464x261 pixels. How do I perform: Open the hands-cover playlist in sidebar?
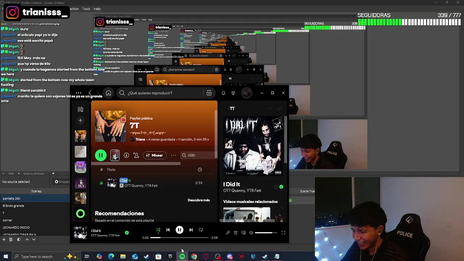pos(80,136)
